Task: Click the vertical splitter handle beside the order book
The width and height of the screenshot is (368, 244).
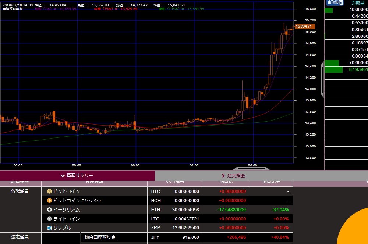Action: (x=322, y=80)
